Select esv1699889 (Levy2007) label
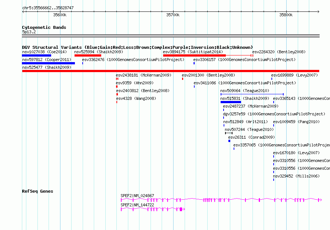Screen dimensions: 330x230 (x=294, y=75)
